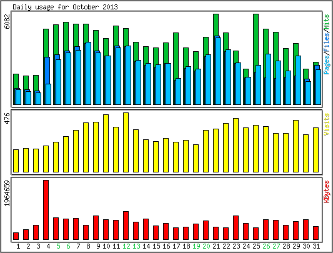Click the 1964659 scale value on the KBytes chart

[x=7, y=193]
